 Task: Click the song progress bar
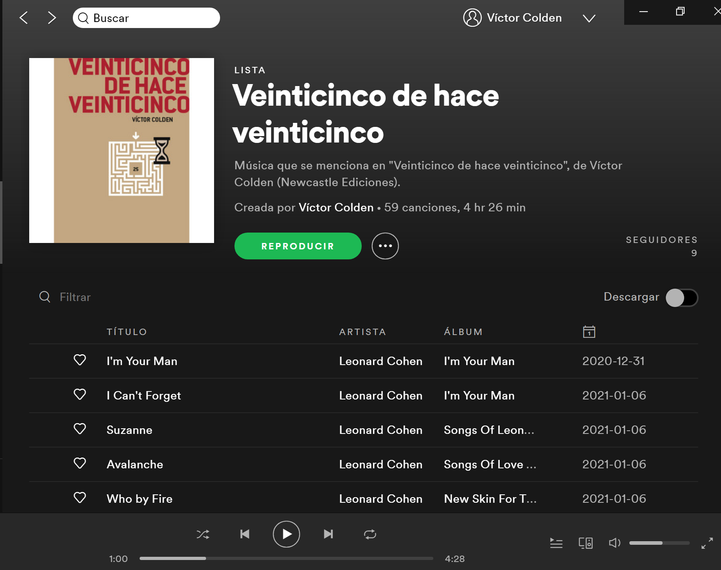pos(286,558)
